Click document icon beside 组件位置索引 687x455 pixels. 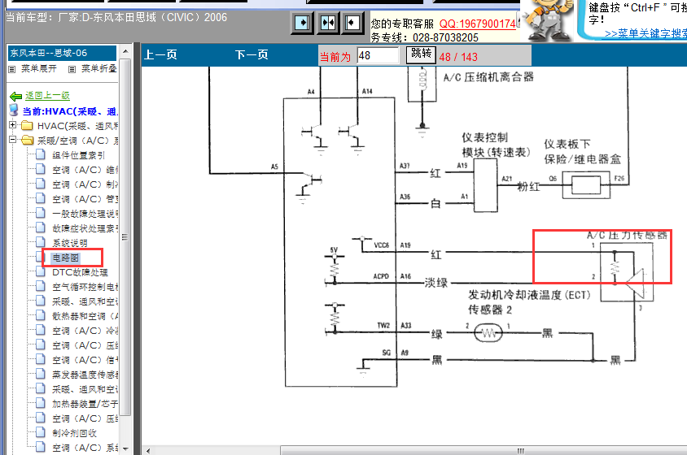[41, 154]
